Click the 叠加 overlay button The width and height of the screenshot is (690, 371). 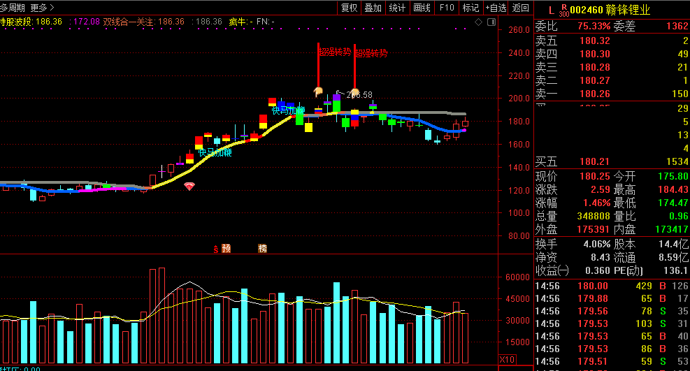[373, 8]
